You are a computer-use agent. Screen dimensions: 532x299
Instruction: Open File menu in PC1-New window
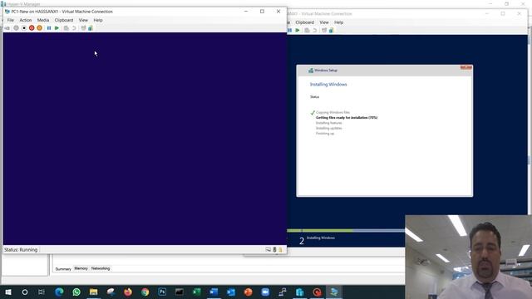pos(11,20)
